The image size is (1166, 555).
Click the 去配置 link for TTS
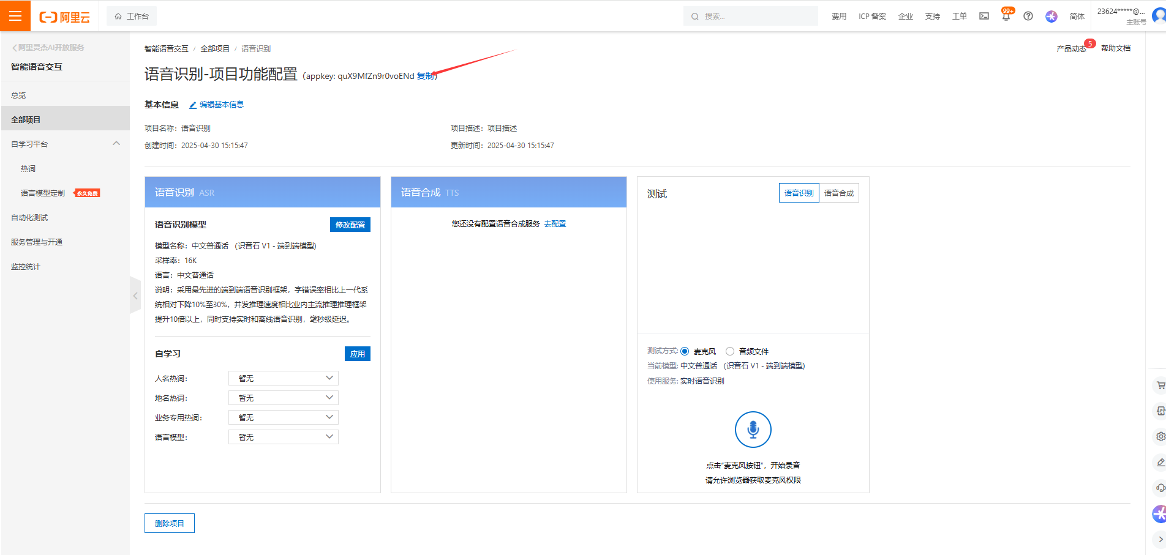[x=555, y=224]
